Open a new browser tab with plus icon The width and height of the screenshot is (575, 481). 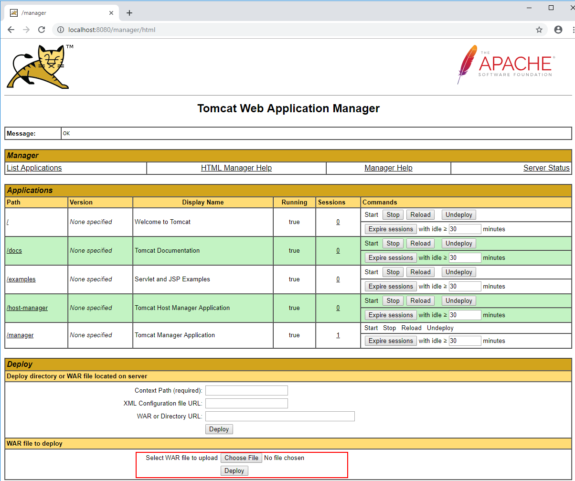pyautogui.click(x=129, y=13)
